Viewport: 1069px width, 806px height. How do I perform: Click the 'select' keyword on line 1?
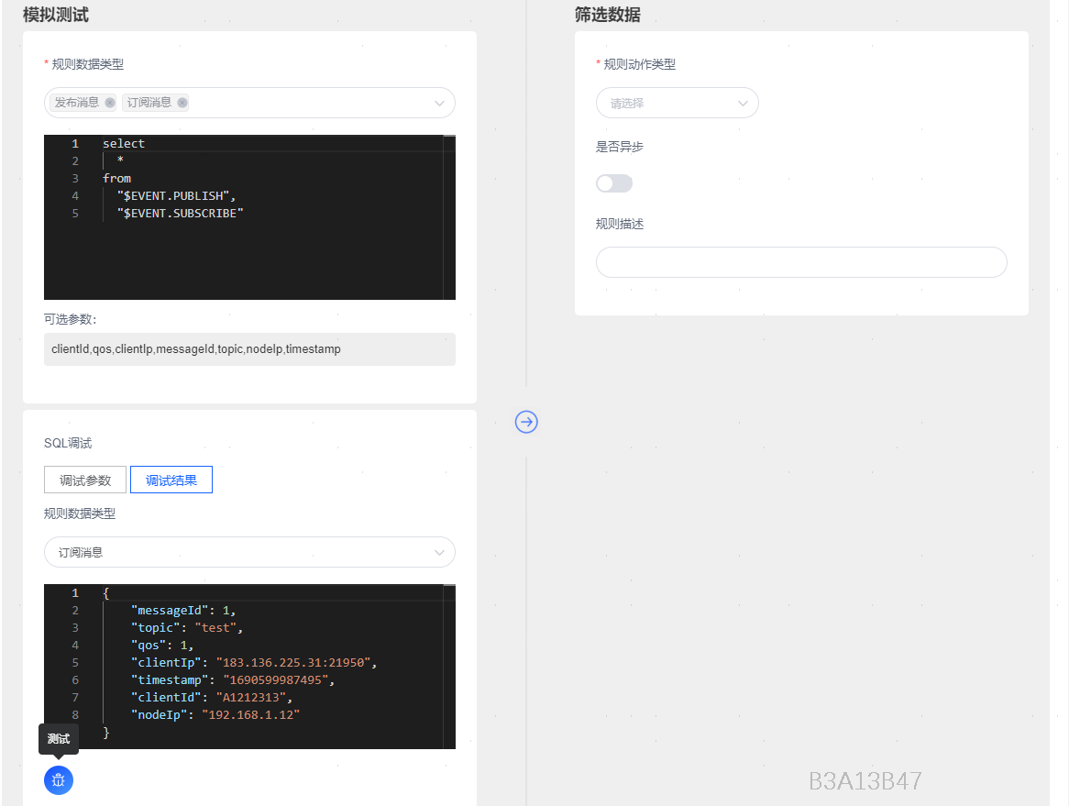coord(124,143)
